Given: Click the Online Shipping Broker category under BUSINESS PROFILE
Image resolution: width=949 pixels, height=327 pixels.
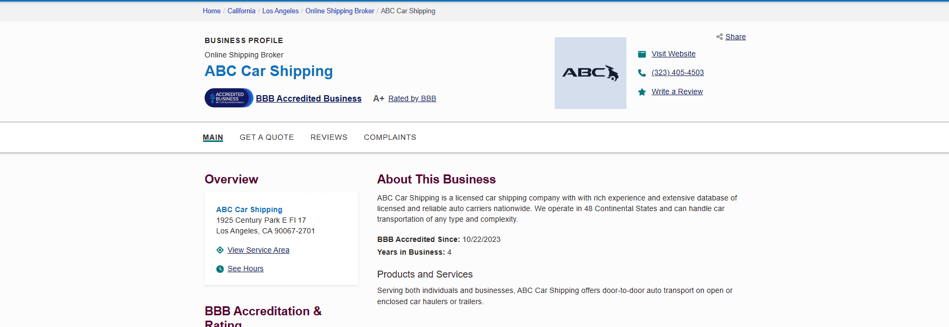Looking at the screenshot, I should pyautogui.click(x=244, y=55).
